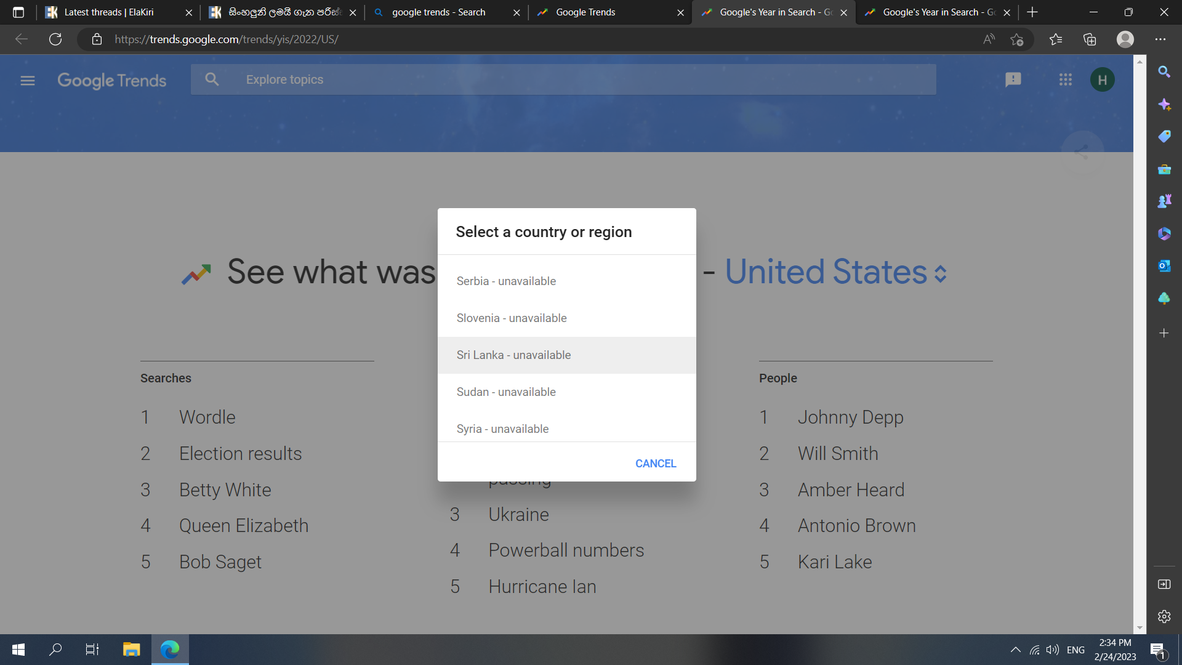The image size is (1182, 665).
Task: Open the sidebar settings gear
Action: [1164, 616]
